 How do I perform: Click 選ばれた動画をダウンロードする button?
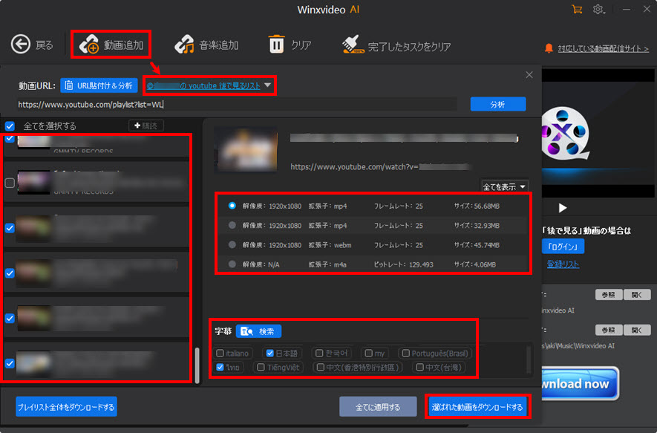pos(477,406)
